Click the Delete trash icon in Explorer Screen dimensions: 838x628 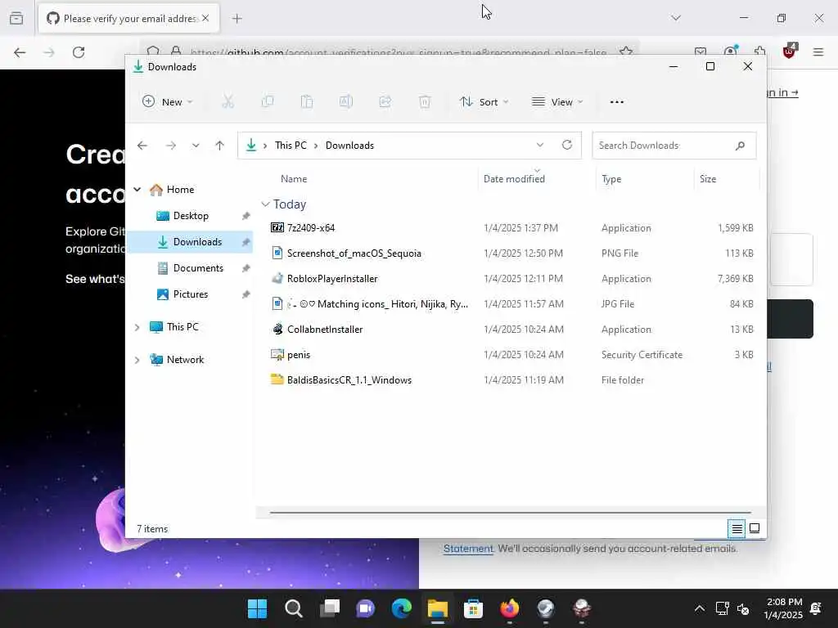pyautogui.click(x=425, y=101)
